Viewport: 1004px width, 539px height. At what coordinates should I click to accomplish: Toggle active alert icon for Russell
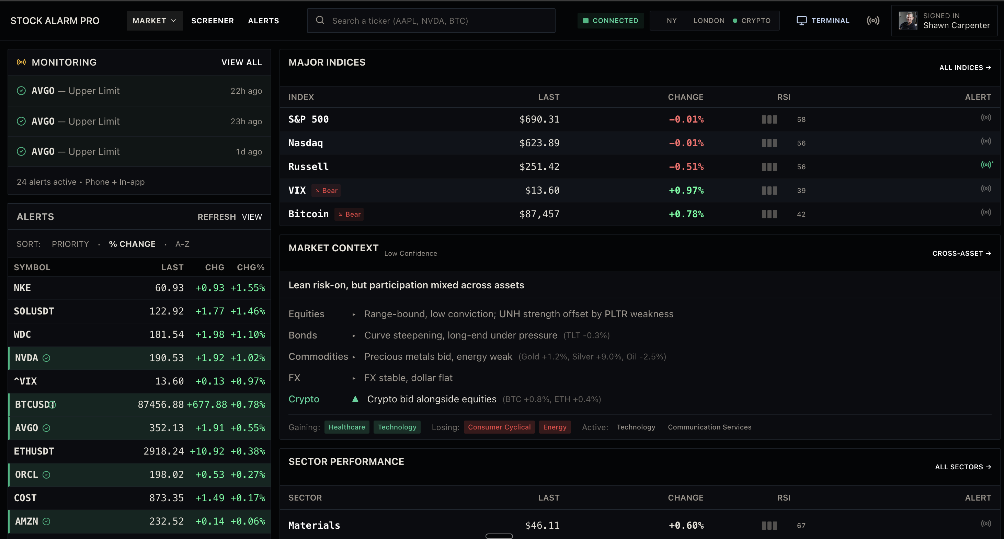986,165
